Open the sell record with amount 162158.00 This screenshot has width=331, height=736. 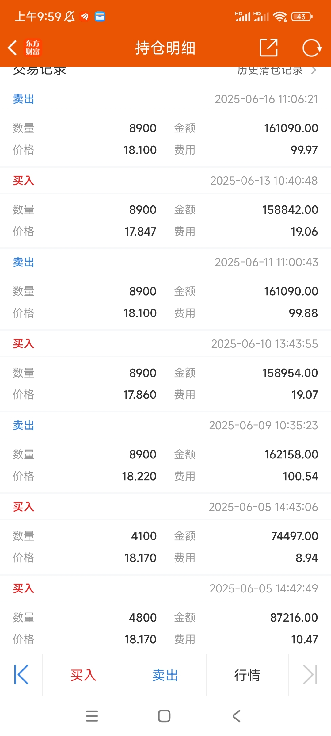(165, 453)
